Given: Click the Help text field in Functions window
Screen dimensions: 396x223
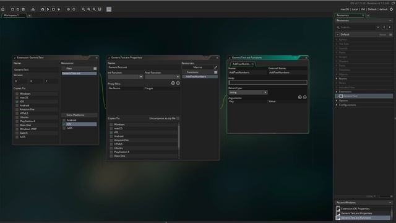Looking at the screenshot, I should point(268,82).
